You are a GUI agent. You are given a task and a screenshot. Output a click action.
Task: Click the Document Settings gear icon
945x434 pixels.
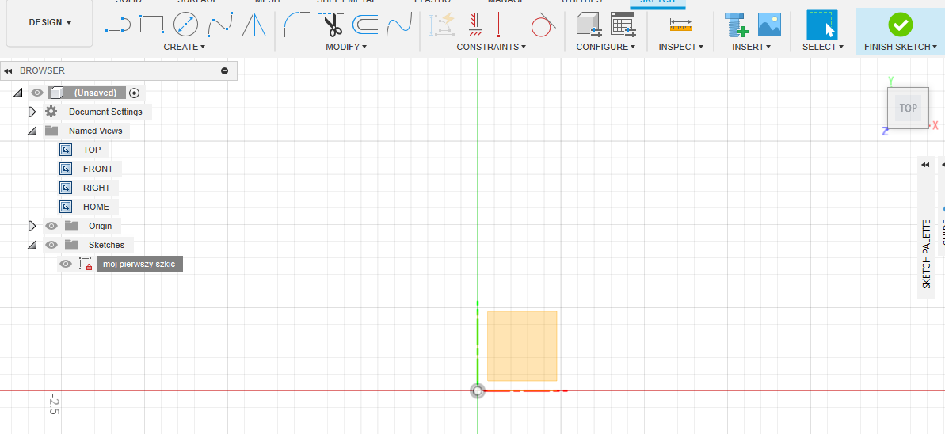pos(51,112)
